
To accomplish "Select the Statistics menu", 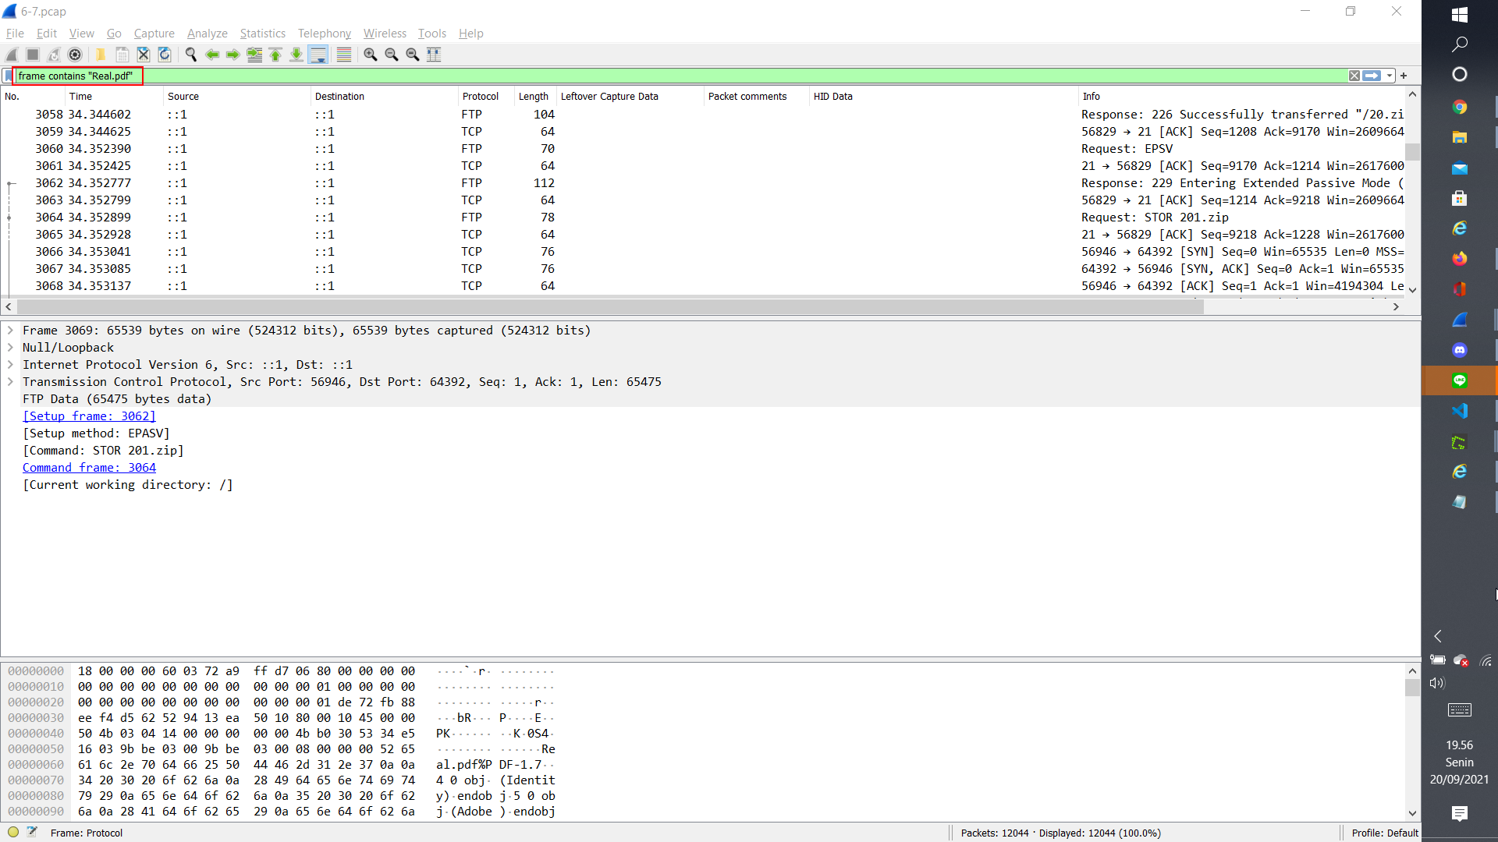I will pos(262,33).
